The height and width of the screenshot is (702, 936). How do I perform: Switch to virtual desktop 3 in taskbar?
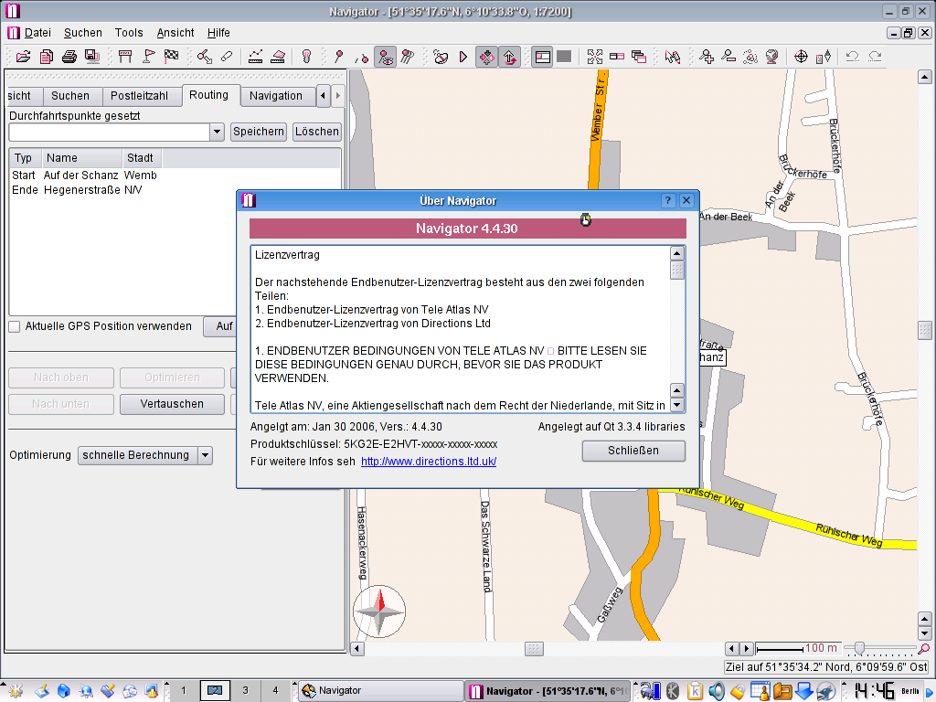click(245, 691)
